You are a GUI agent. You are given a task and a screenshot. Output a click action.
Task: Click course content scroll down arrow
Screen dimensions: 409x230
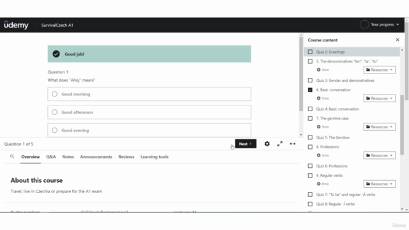point(402,209)
